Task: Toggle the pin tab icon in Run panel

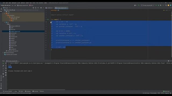Action: [x=3, y=77]
